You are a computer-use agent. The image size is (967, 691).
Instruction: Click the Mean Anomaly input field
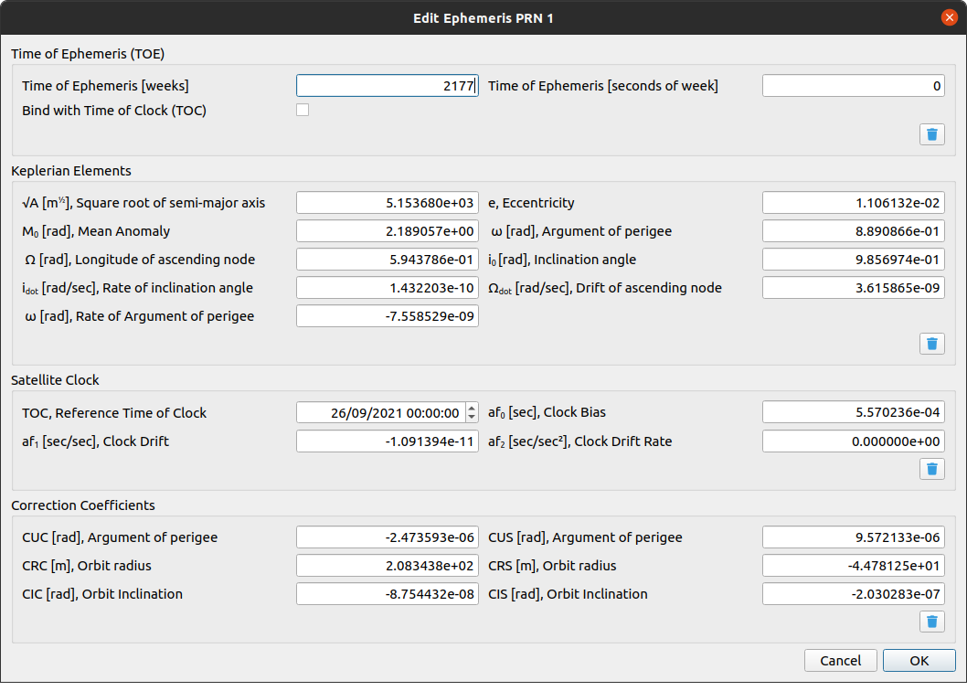click(x=387, y=231)
